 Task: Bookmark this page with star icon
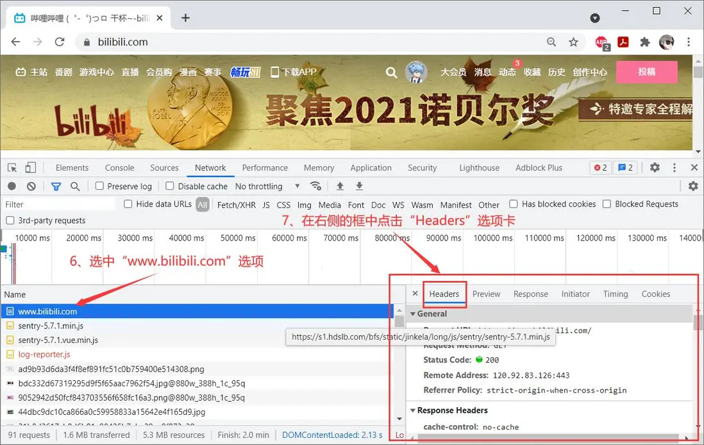(x=573, y=42)
